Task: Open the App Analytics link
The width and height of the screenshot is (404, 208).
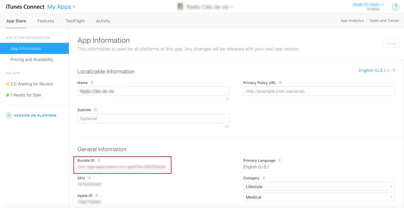Action: click(352, 21)
